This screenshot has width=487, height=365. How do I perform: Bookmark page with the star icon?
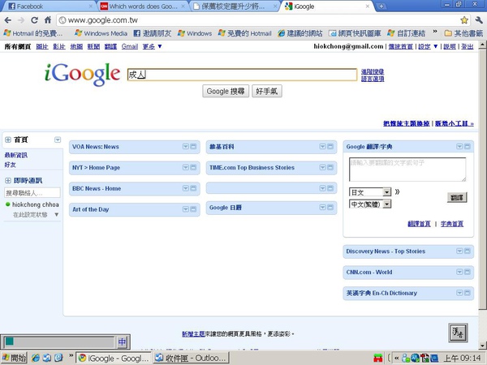464,20
